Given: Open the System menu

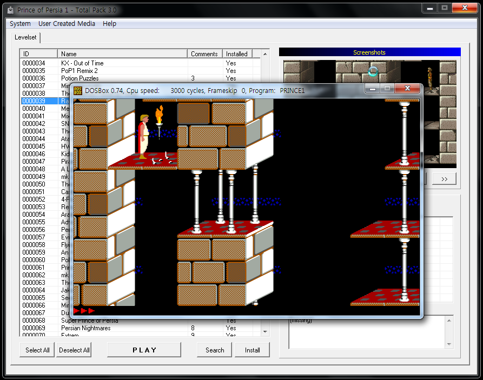Looking at the screenshot, I should click(x=20, y=24).
